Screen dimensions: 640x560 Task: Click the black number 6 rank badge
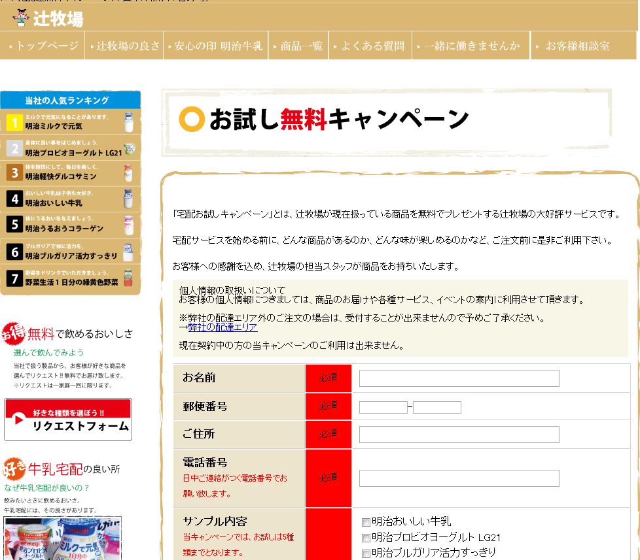pyautogui.click(x=14, y=252)
